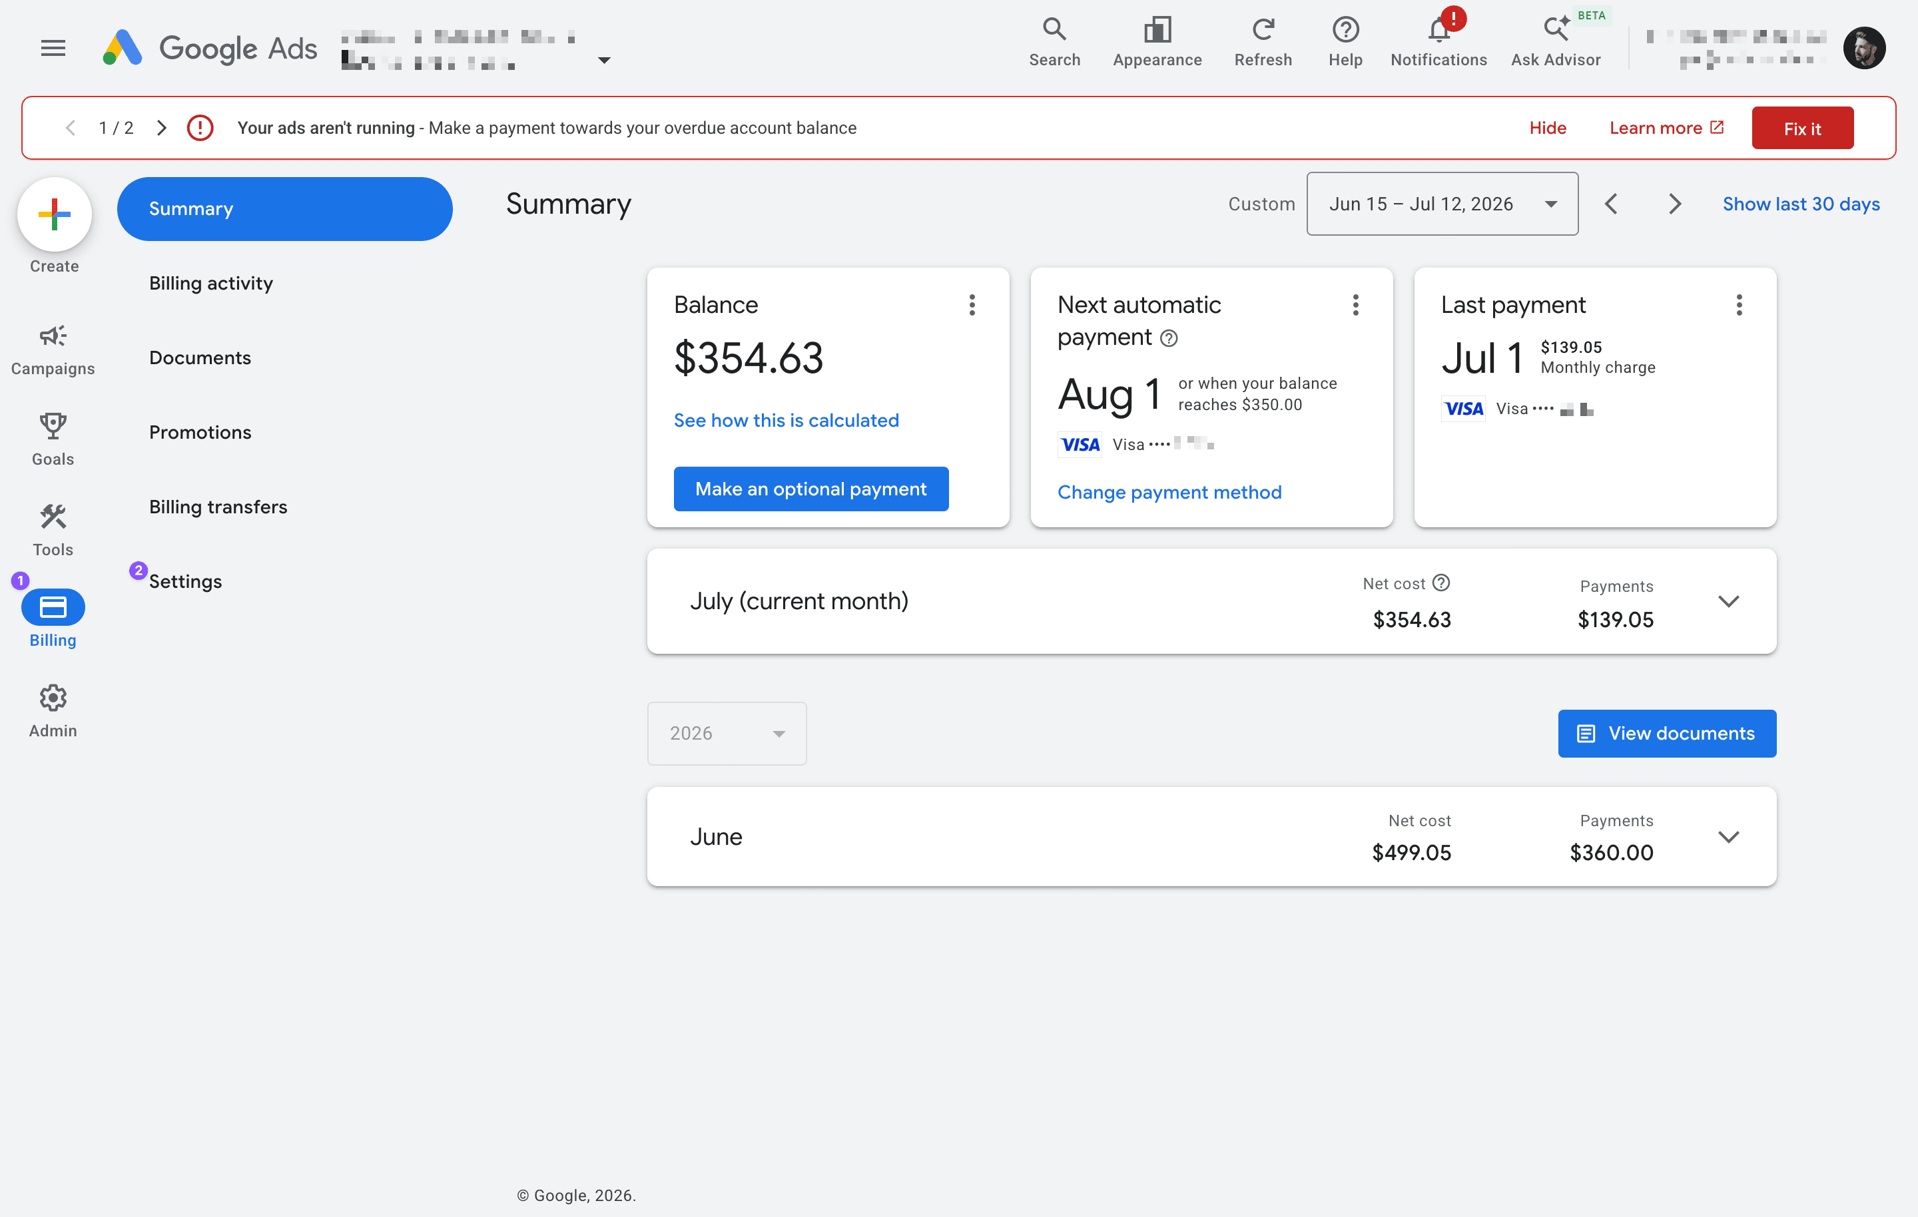The width and height of the screenshot is (1918, 1217).
Task: Click Change payment method link
Action: click(1169, 492)
